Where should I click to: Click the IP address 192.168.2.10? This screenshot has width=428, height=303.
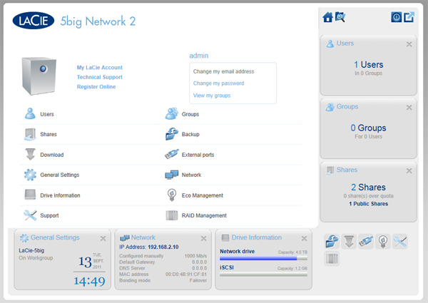point(163,247)
